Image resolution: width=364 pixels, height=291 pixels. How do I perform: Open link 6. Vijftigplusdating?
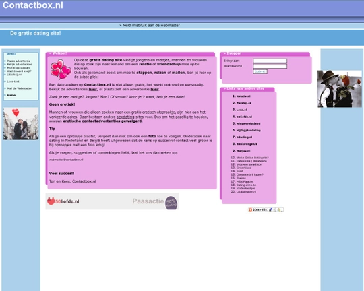point(248,130)
